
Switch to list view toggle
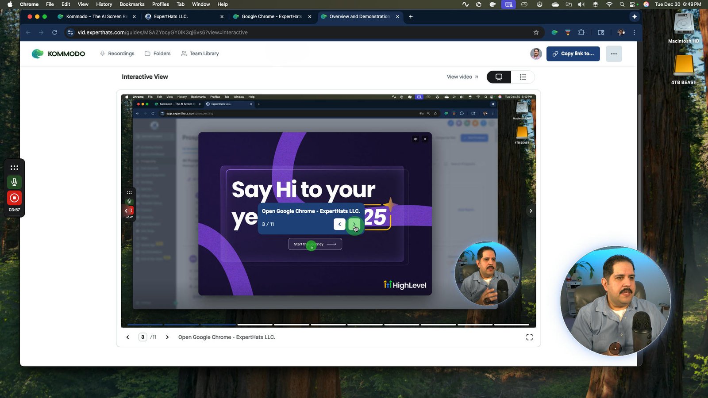[523, 77]
